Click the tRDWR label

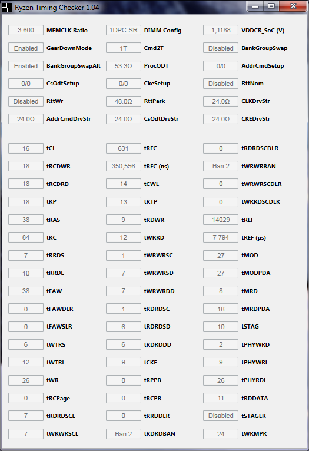tap(154, 220)
